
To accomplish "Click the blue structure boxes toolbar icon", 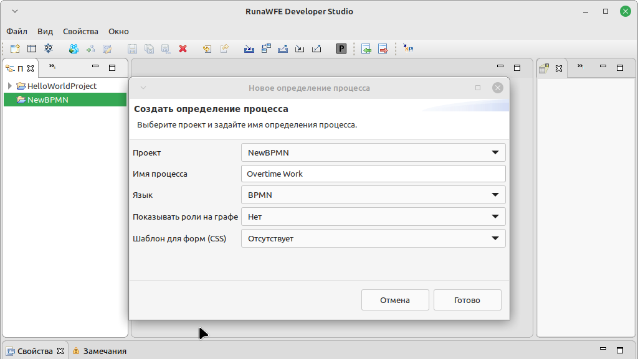I will tap(266, 49).
